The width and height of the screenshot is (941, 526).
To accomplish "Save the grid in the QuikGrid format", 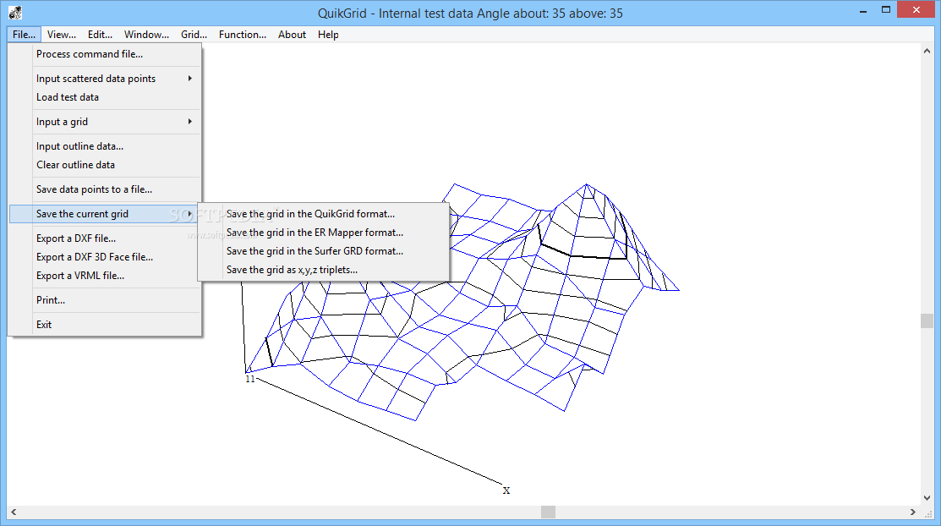I will 324,214.
